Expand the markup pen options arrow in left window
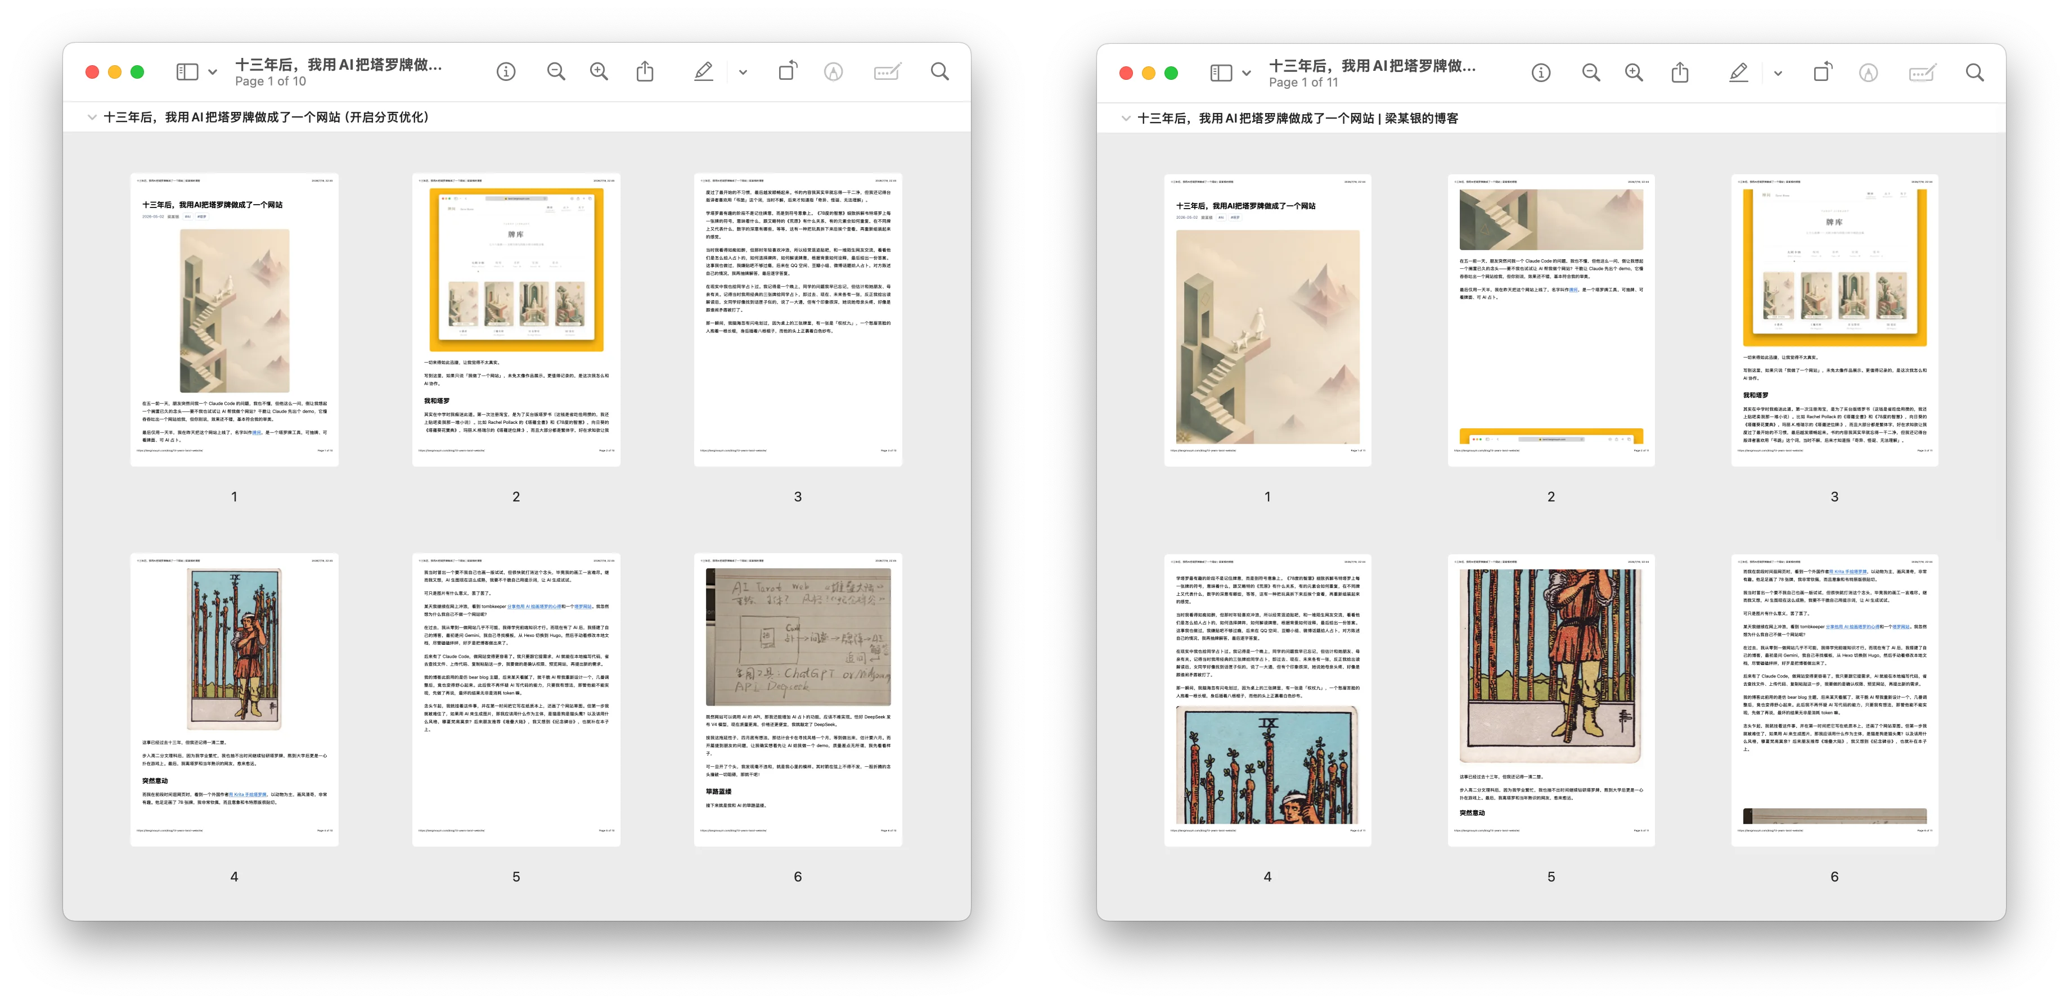The image size is (2069, 1004). [x=743, y=72]
